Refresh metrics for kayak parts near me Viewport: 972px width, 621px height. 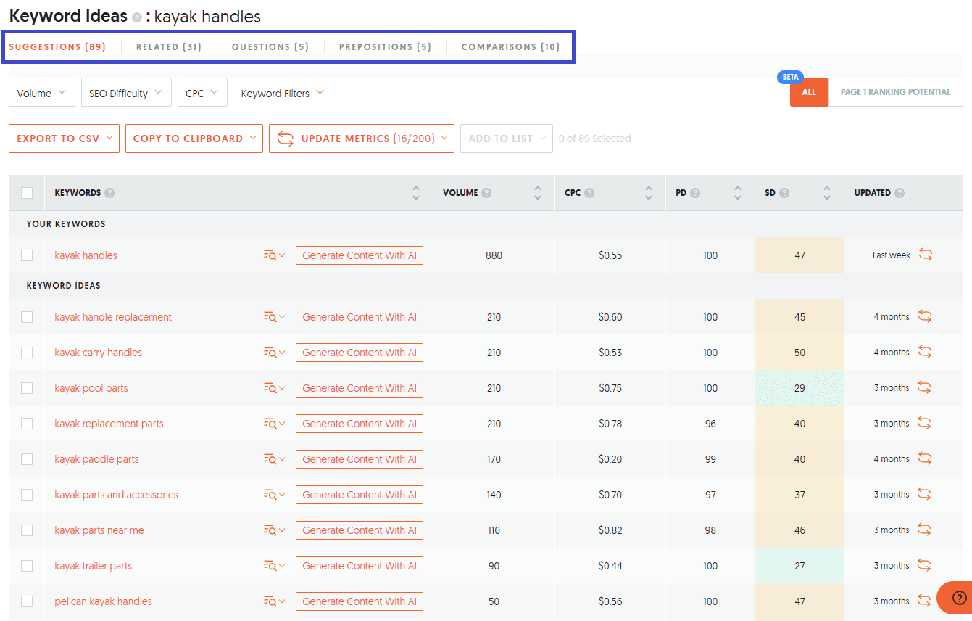click(925, 530)
